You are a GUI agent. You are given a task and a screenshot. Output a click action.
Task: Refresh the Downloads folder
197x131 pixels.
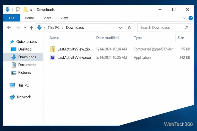130,27
